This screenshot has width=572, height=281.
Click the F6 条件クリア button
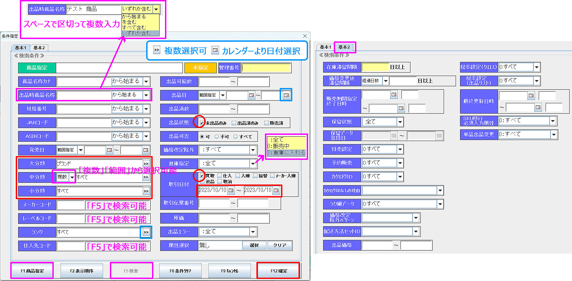point(180,271)
